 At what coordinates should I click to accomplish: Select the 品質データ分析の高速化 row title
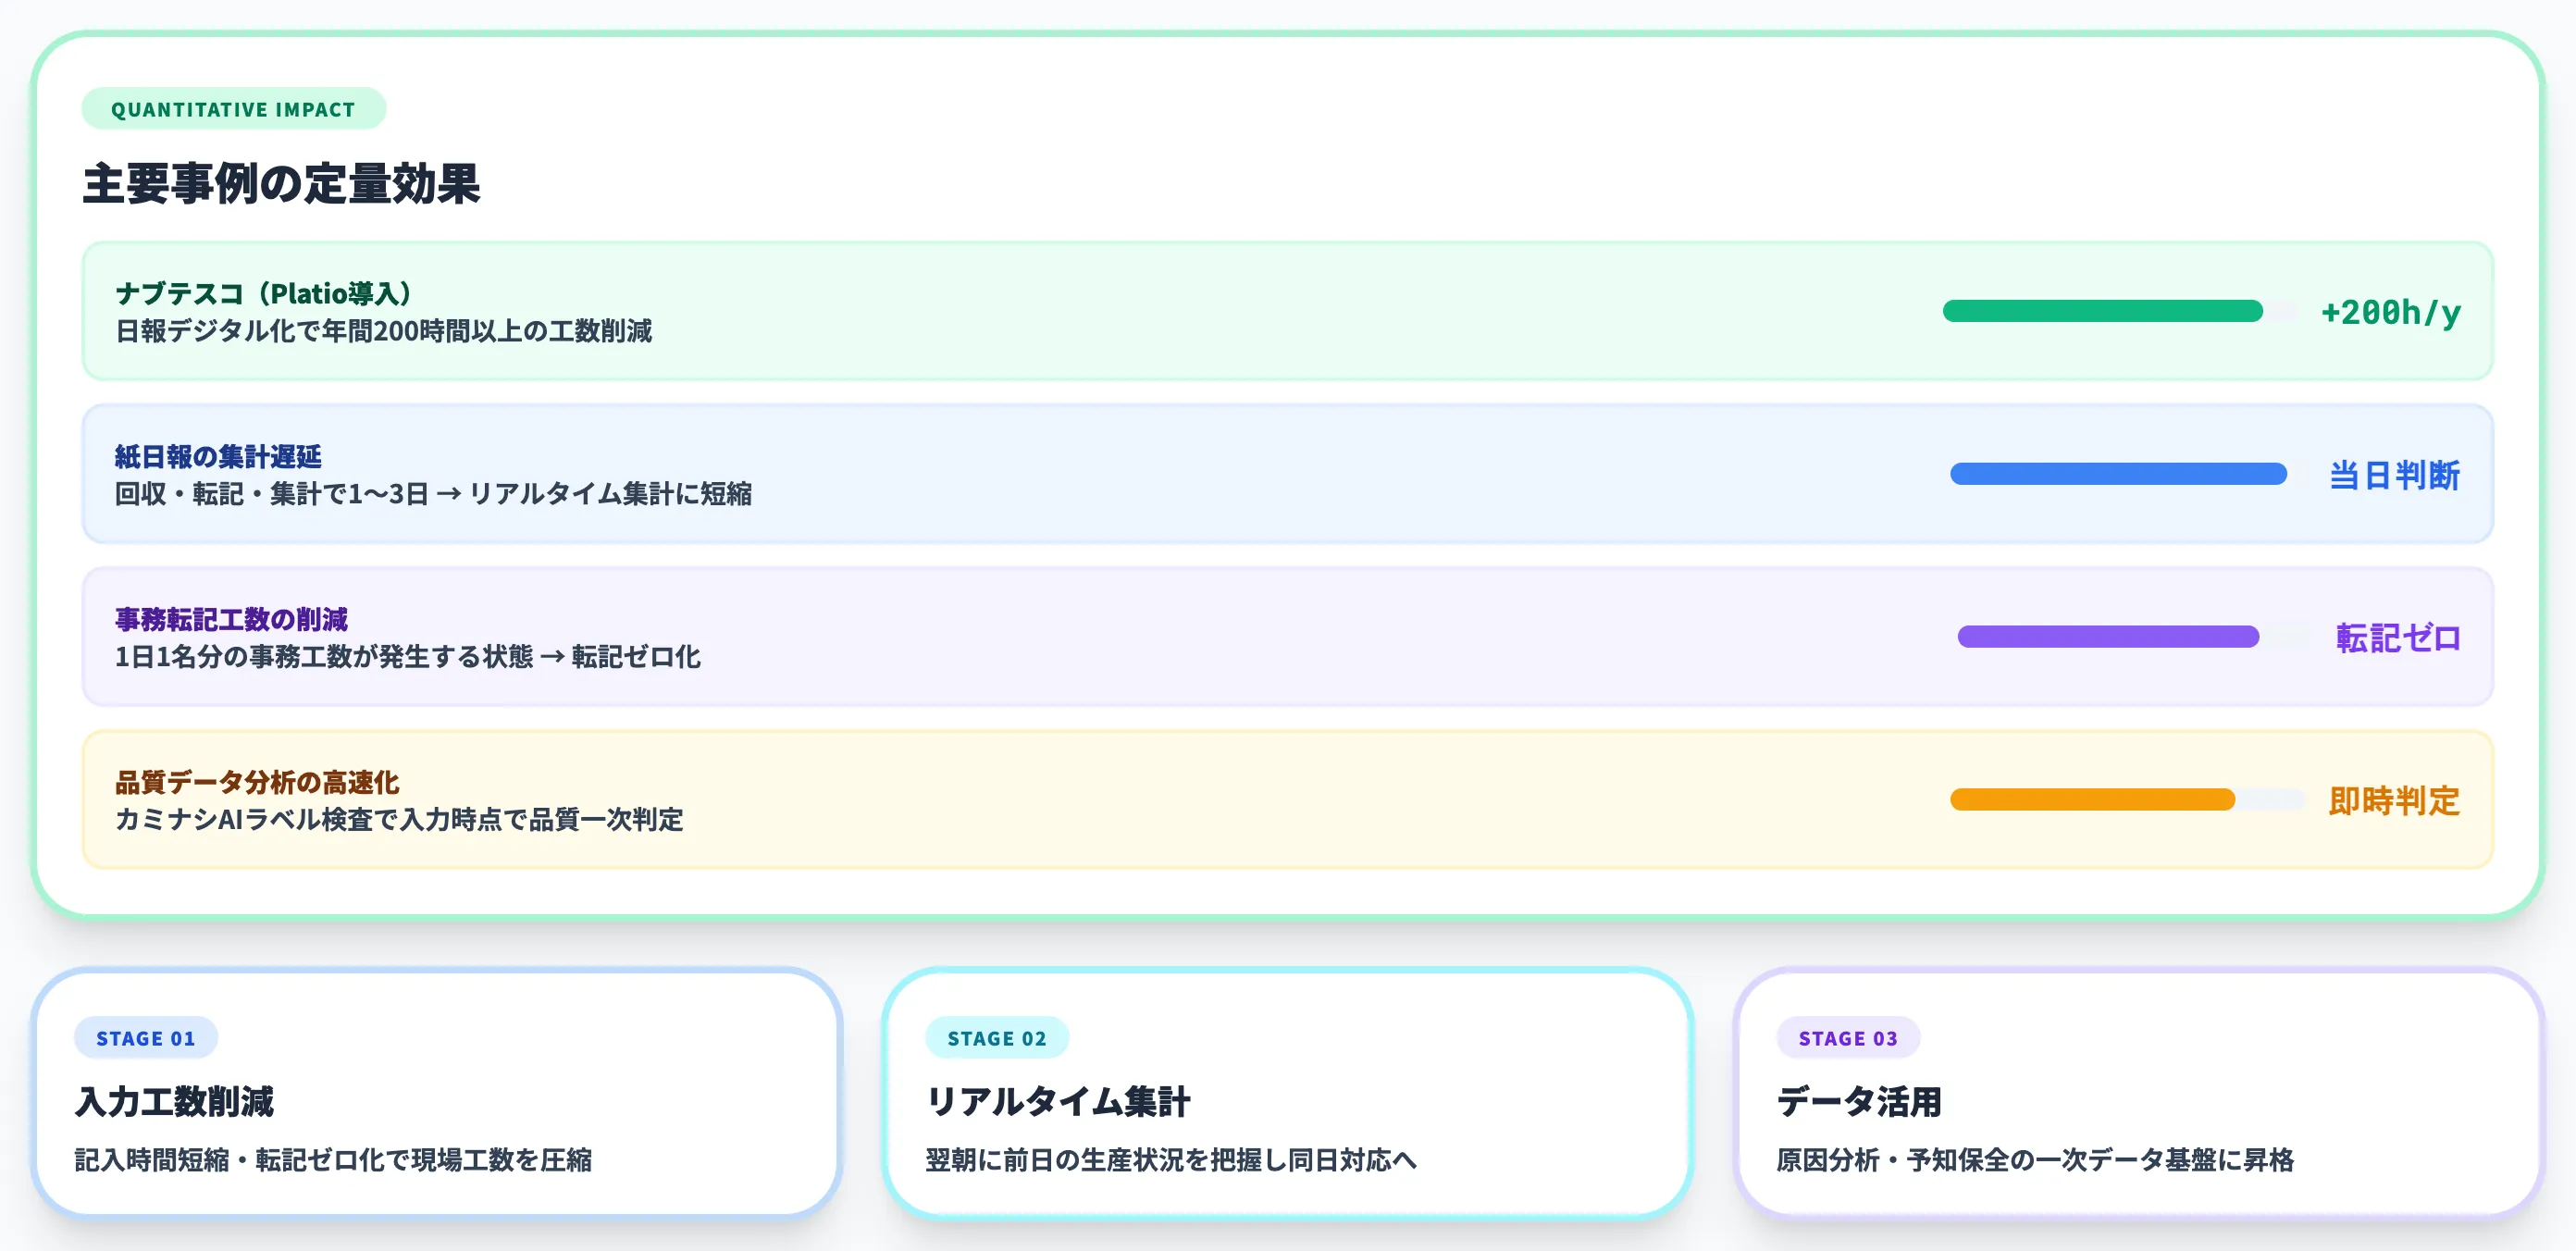257,782
